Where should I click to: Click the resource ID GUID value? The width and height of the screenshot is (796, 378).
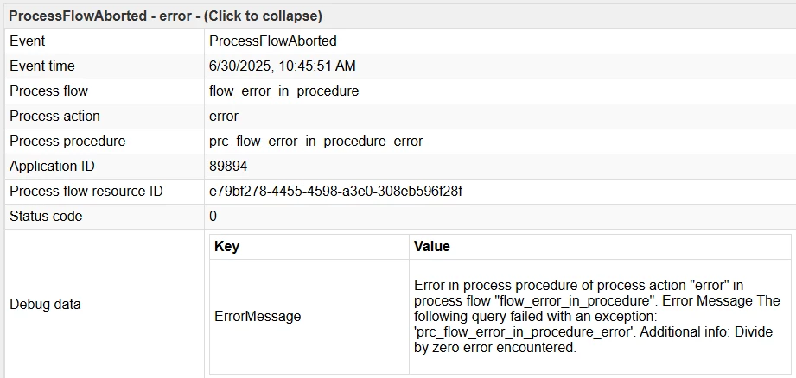click(335, 191)
